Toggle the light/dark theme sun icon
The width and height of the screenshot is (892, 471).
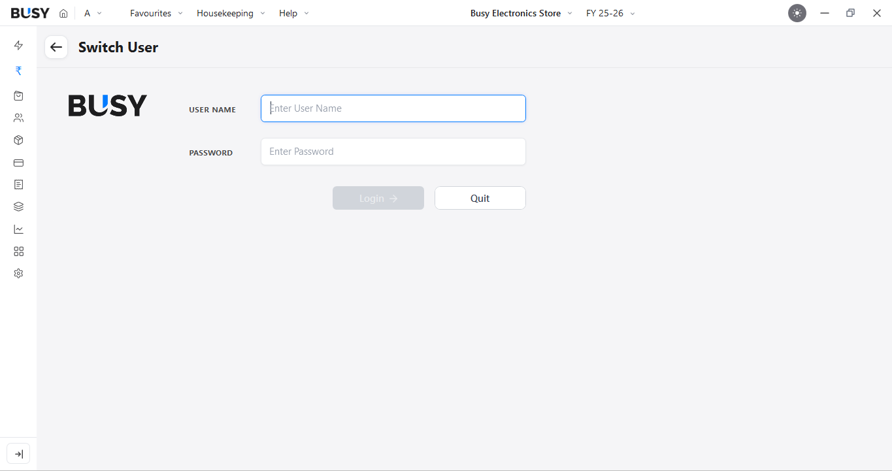[x=797, y=13]
